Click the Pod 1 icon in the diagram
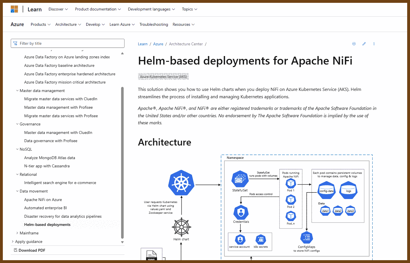Image resolution: width=410 pixels, height=263 pixels. (x=291, y=184)
